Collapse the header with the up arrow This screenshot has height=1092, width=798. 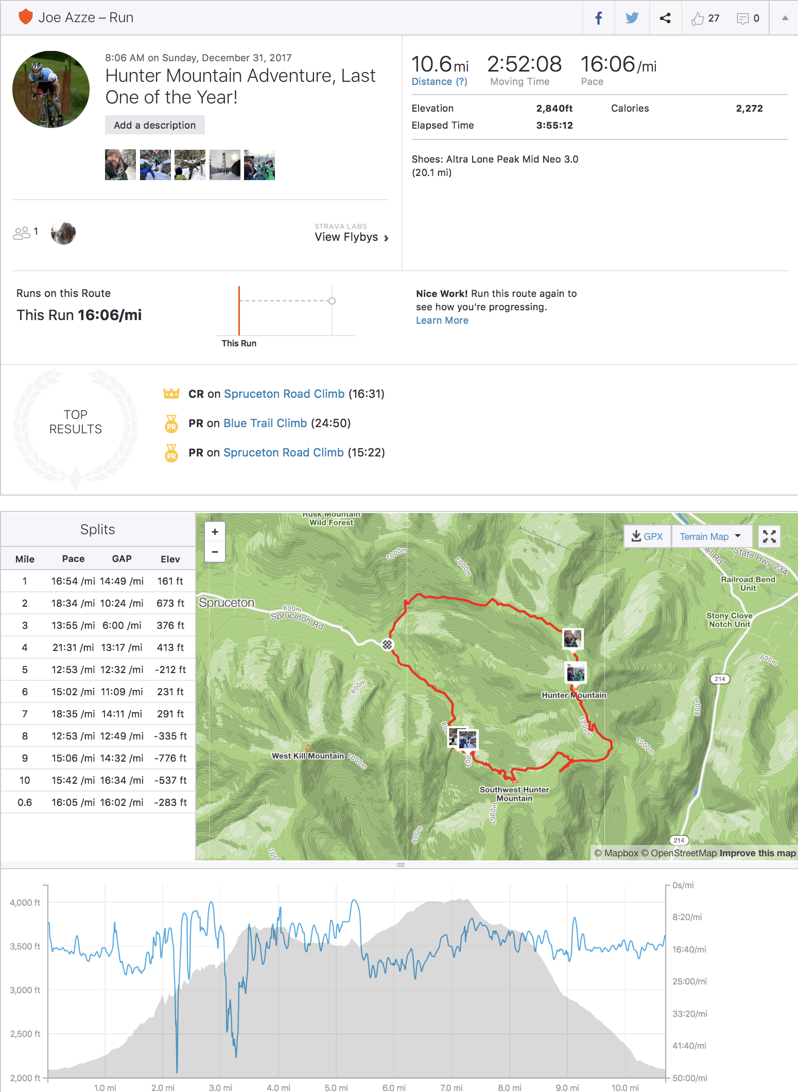pos(785,18)
